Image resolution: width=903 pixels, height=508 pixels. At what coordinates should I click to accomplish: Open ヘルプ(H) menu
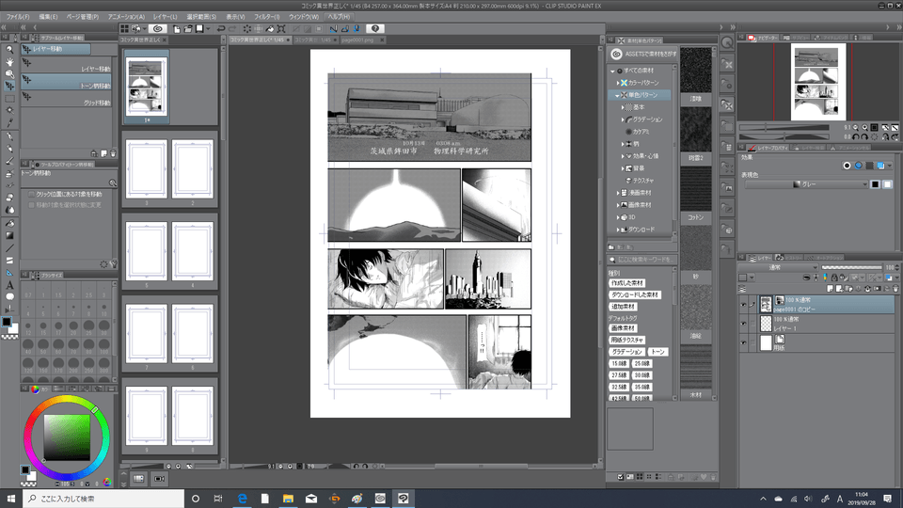(339, 17)
